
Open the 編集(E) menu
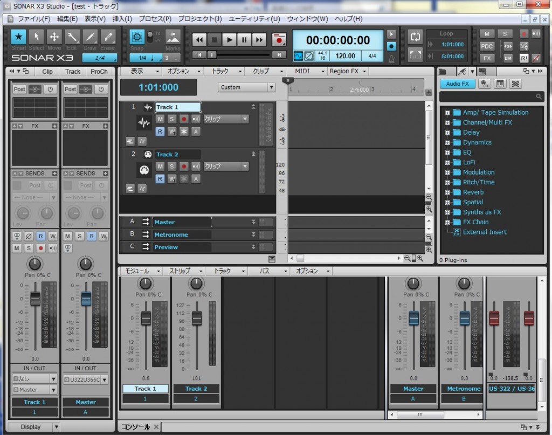coord(67,19)
